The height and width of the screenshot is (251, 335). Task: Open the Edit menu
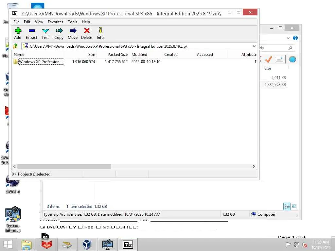(27, 22)
